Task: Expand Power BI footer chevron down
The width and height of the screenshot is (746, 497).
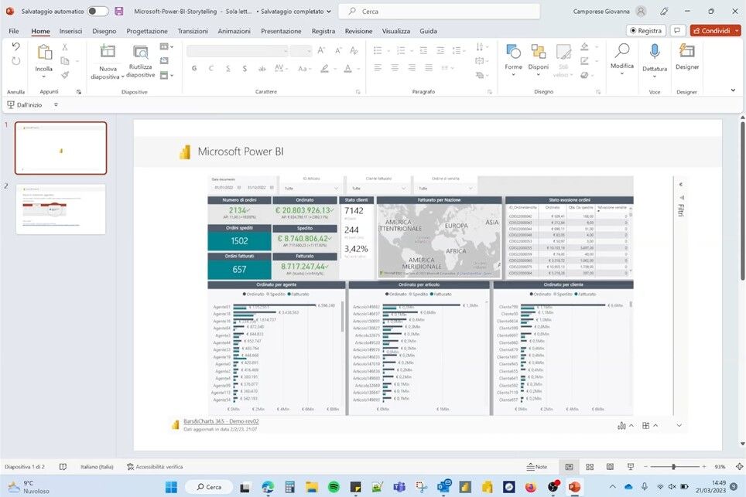Action: (x=679, y=426)
